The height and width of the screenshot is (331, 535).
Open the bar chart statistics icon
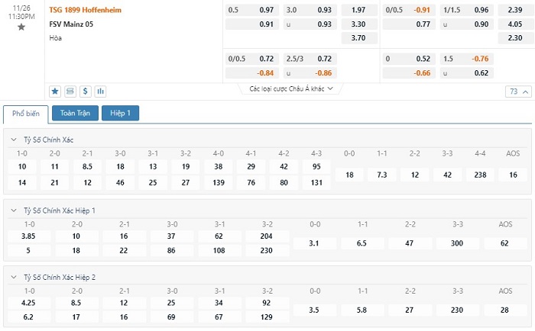(x=101, y=92)
